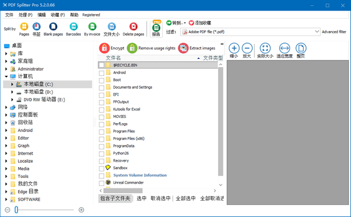
Task: Click 全部取消选中 (uncheck all) button
Action: pos(212,198)
